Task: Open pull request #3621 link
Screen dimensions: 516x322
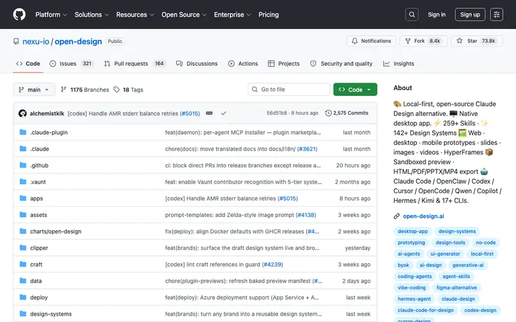Action: click(x=308, y=149)
